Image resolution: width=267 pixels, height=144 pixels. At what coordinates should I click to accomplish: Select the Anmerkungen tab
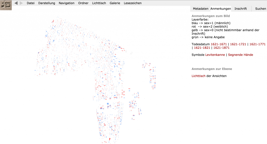tap(221, 9)
